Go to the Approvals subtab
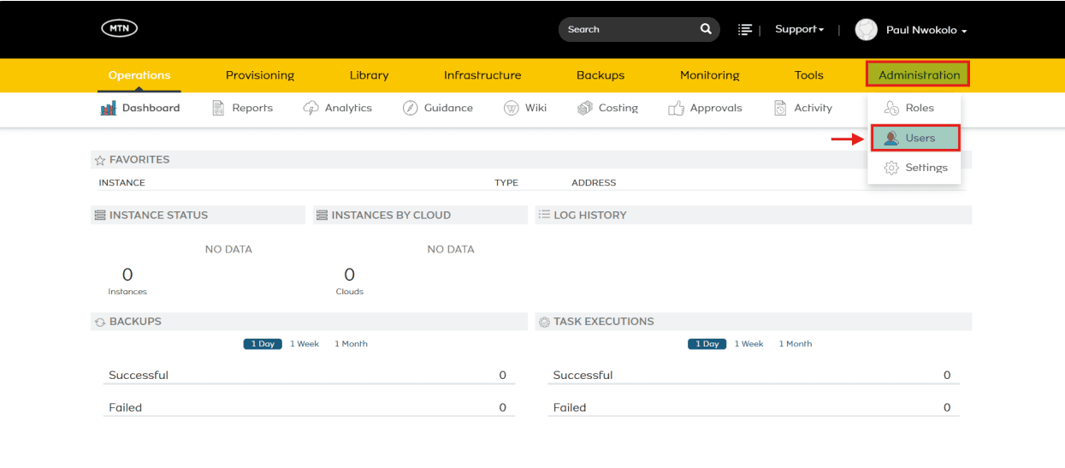This screenshot has width=1065, height=468. click(x=705, y=108)
